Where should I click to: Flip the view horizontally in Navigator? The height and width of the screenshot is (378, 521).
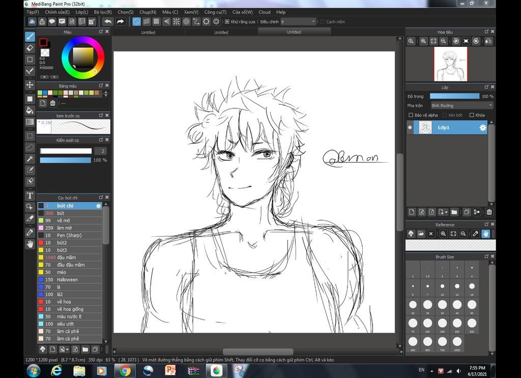click(x=488, y=41)
